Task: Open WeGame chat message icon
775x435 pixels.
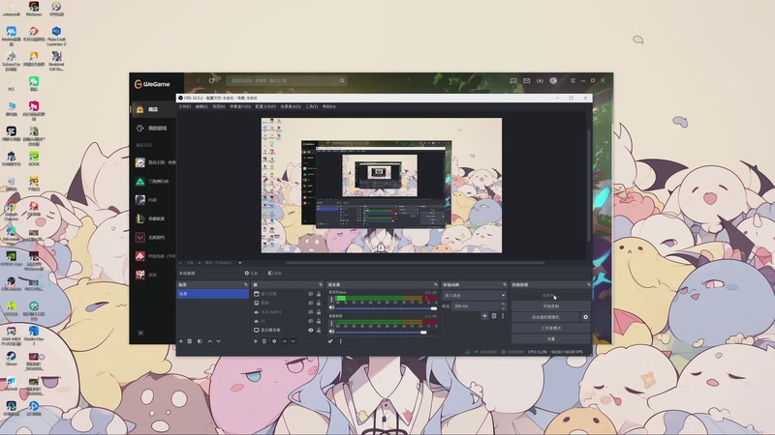Action: (x=513, y=80)
